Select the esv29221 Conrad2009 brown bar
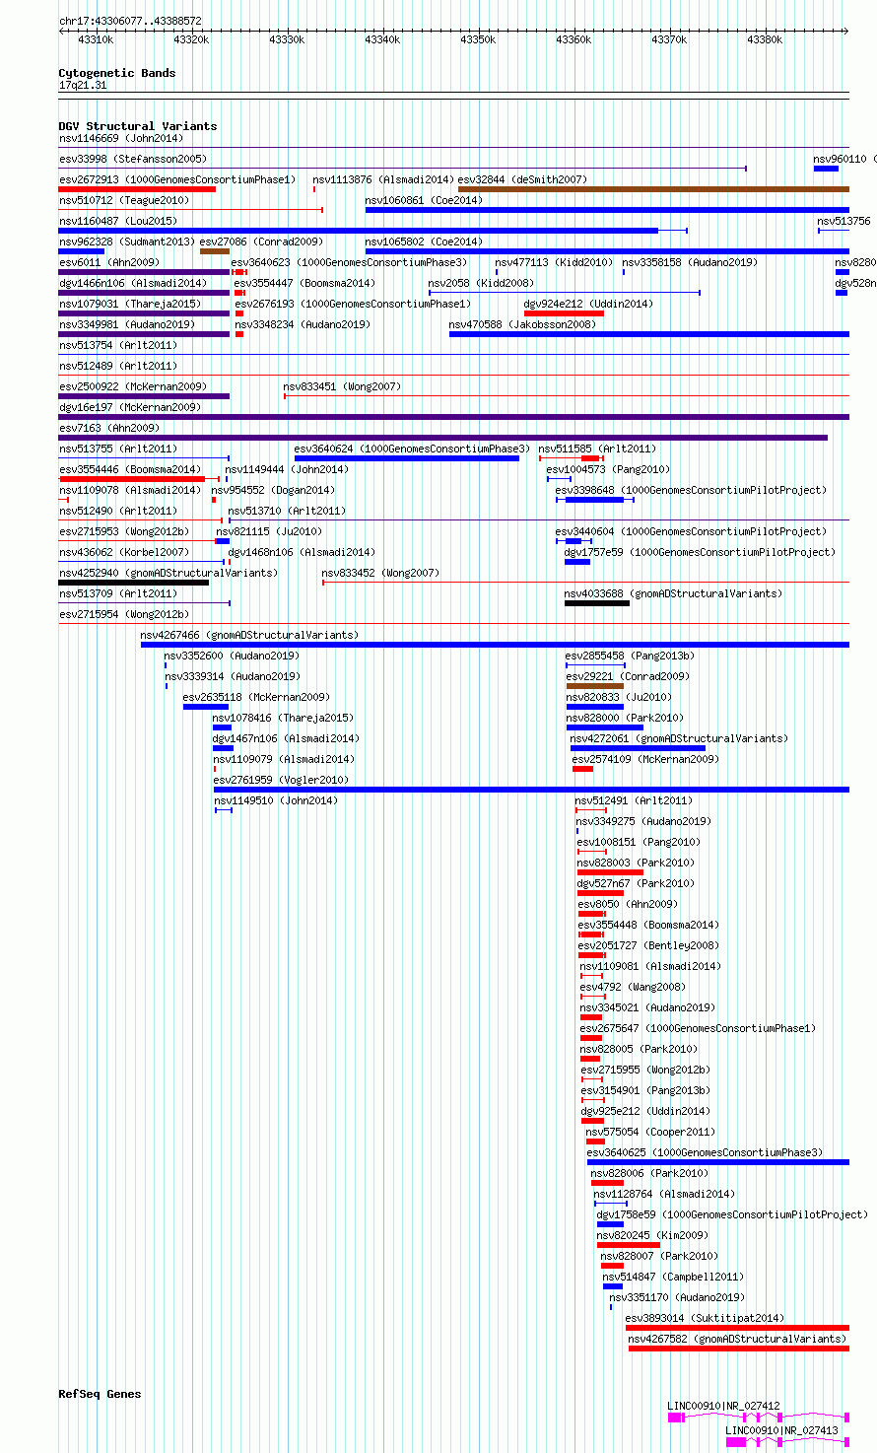877x1453 pixels. pos(595,686)
